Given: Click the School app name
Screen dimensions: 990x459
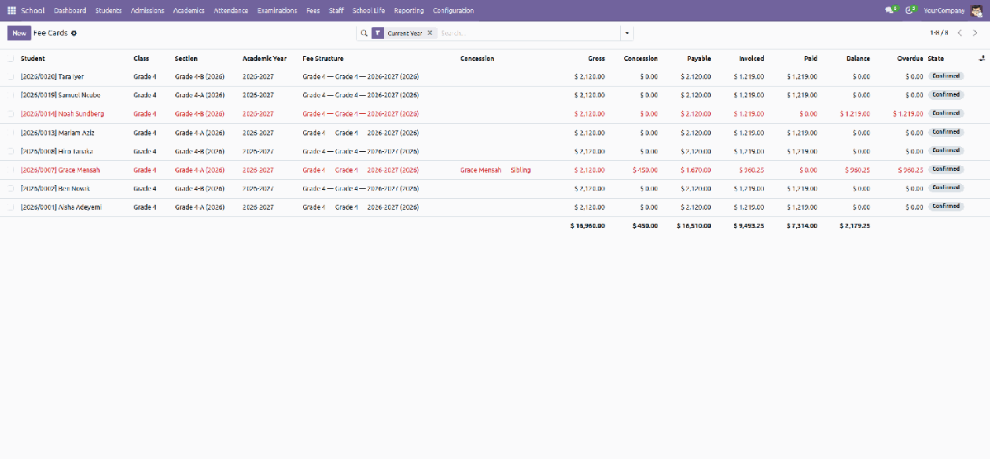Looking at the screenshot, I should (x=33, y=11).
